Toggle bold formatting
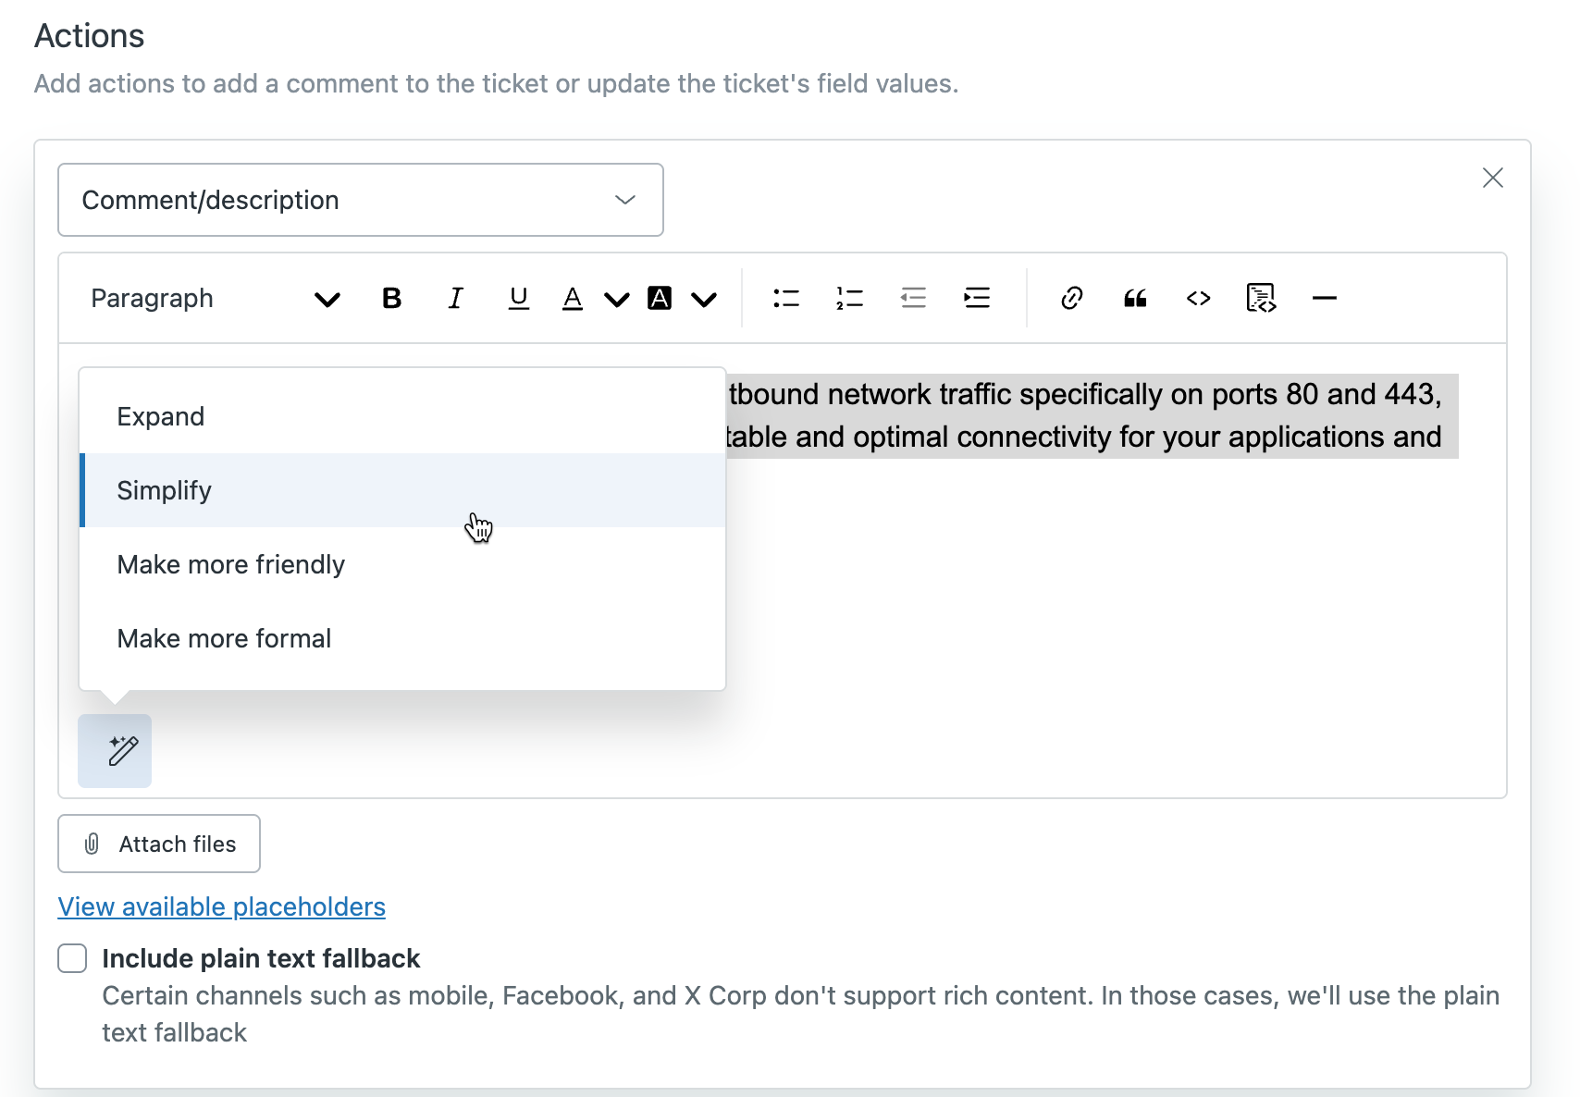This screenshot has height=1097, width=1580. 391,298
